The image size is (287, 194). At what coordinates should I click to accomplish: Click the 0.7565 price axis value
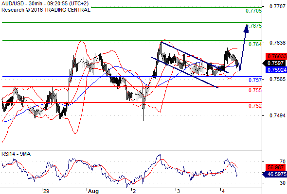pos(277,79)
